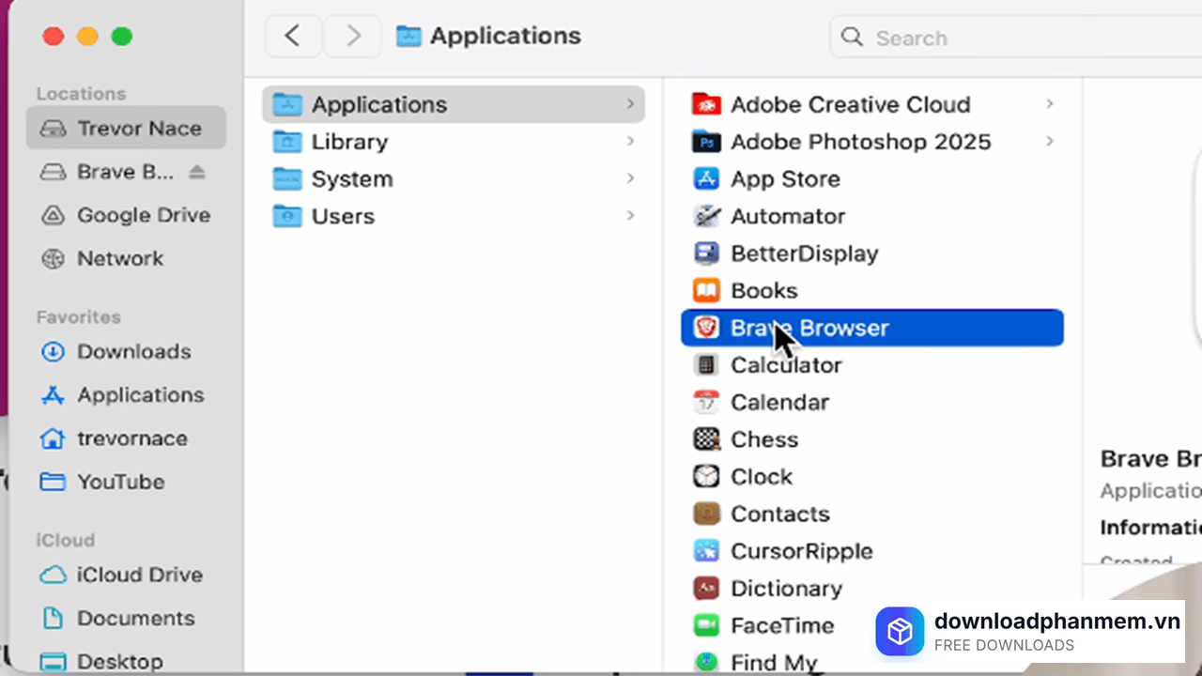Go forward using the toolbar arrow
The image size is (1202, 676).
[x=353, y=37]
